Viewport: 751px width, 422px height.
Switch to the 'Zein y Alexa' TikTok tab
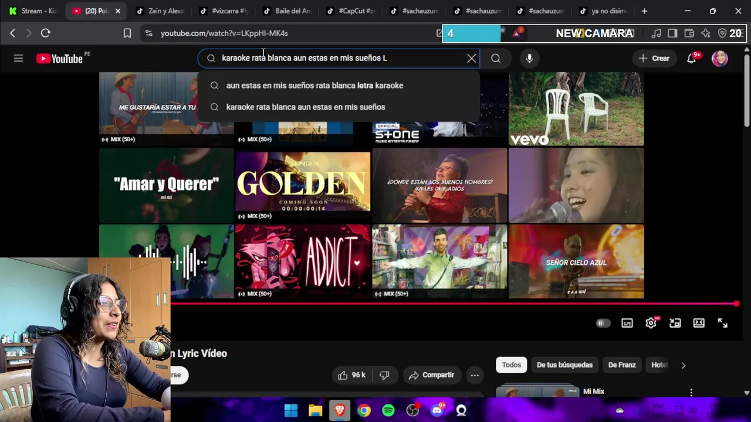click(x=160, y=11)
